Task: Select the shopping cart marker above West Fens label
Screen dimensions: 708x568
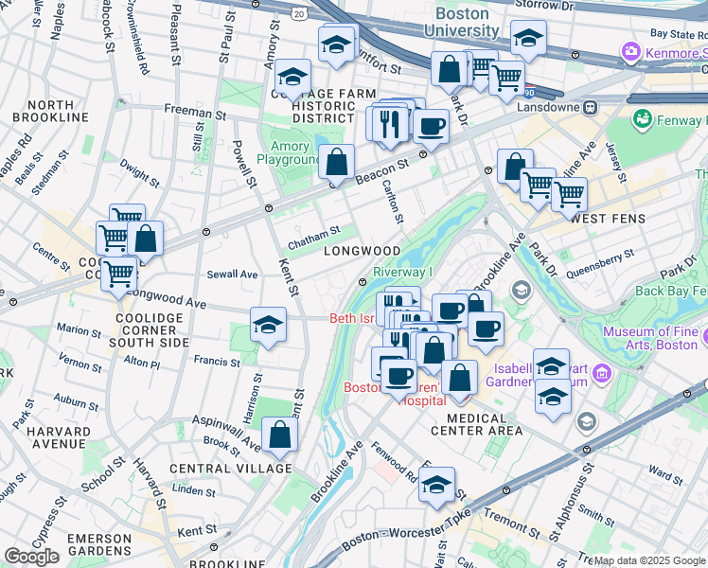Action: (569, 196)
